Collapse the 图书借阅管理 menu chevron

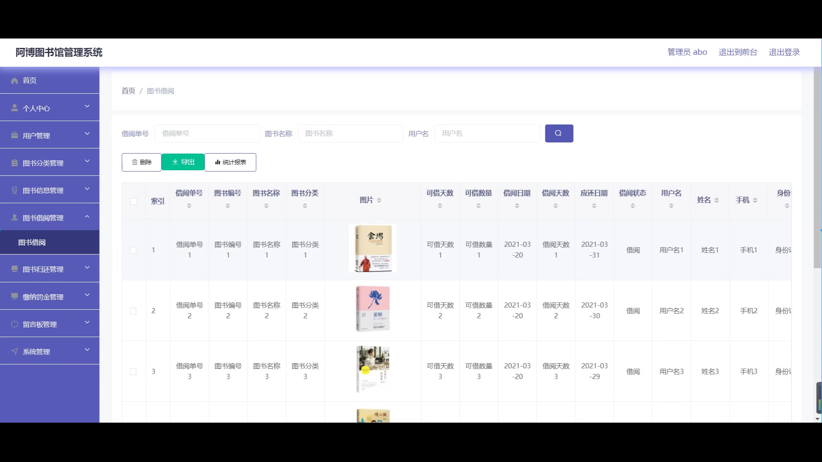[x=87, y=217]
